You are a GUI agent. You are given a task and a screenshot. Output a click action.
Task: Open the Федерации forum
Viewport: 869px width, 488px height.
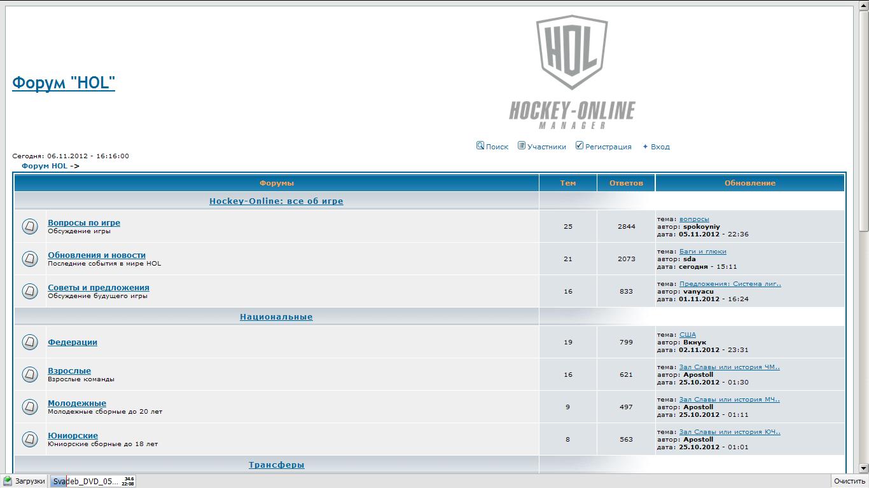[x=73, y=342]
